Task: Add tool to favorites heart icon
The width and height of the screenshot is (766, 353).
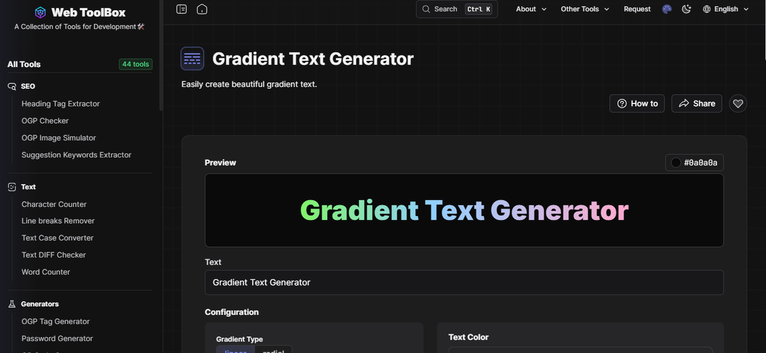Action: tap(738, 104)
